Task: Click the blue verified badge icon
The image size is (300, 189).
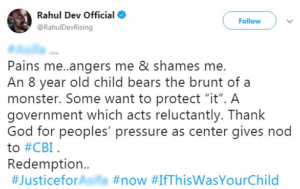Action: [122, 15]
